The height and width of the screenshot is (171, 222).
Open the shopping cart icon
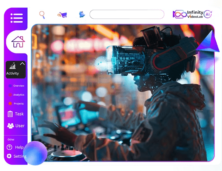tap(62, 15)
